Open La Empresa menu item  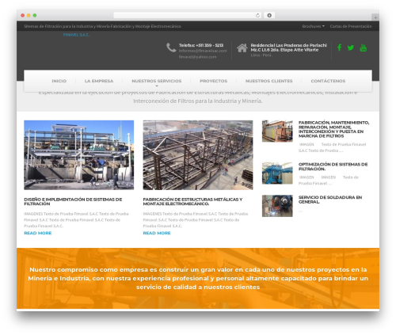[x=99, y=81]
